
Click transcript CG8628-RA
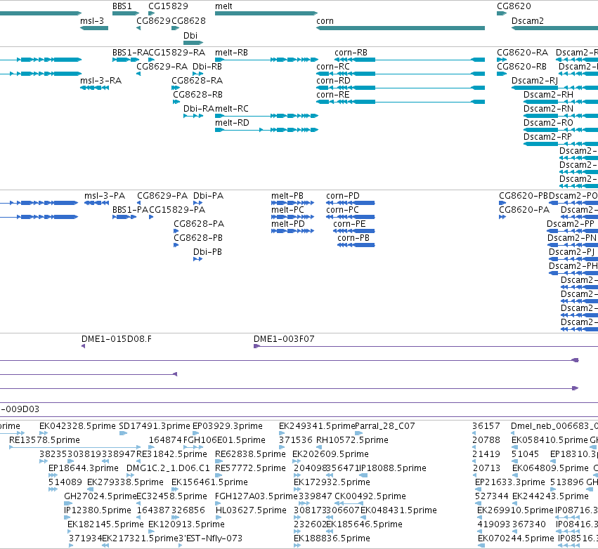tap(176, 88)
